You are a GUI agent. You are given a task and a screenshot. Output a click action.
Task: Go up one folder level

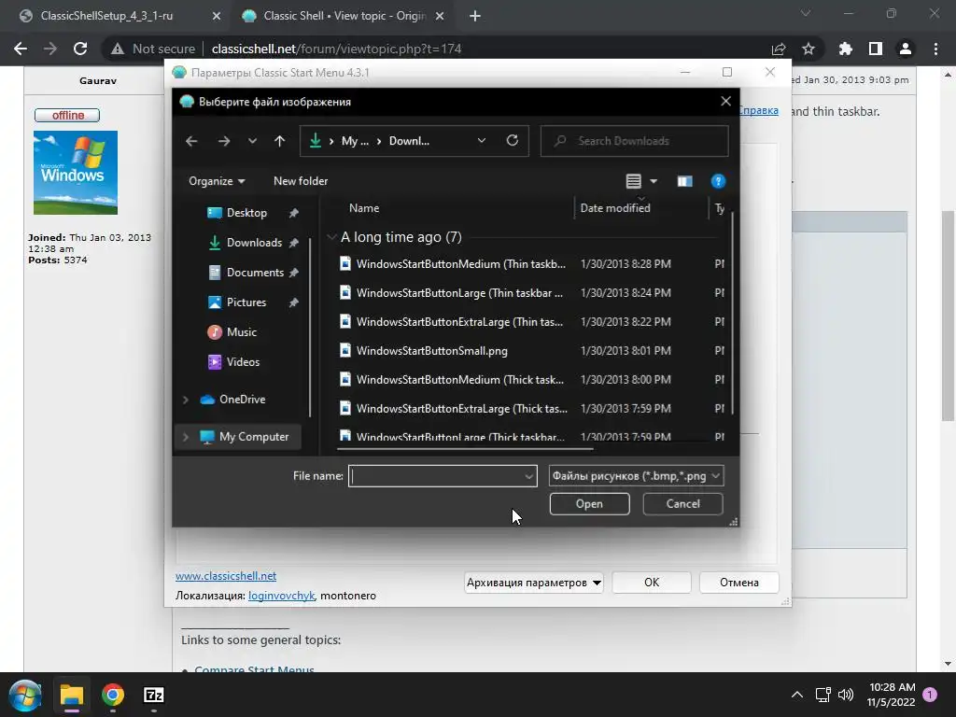pos(279,141)
